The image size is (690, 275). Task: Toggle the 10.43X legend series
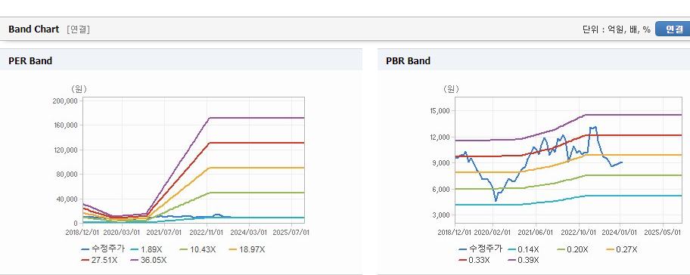[x=197, y=249]
